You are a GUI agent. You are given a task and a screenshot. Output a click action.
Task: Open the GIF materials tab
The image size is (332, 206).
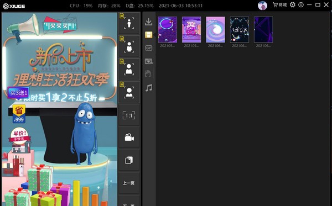[x=149, y=48]
